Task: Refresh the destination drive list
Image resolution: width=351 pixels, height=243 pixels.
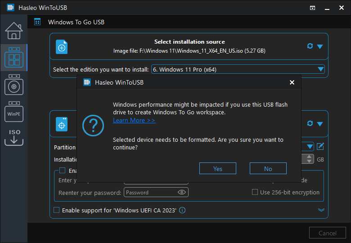Action: pos(310,123)
